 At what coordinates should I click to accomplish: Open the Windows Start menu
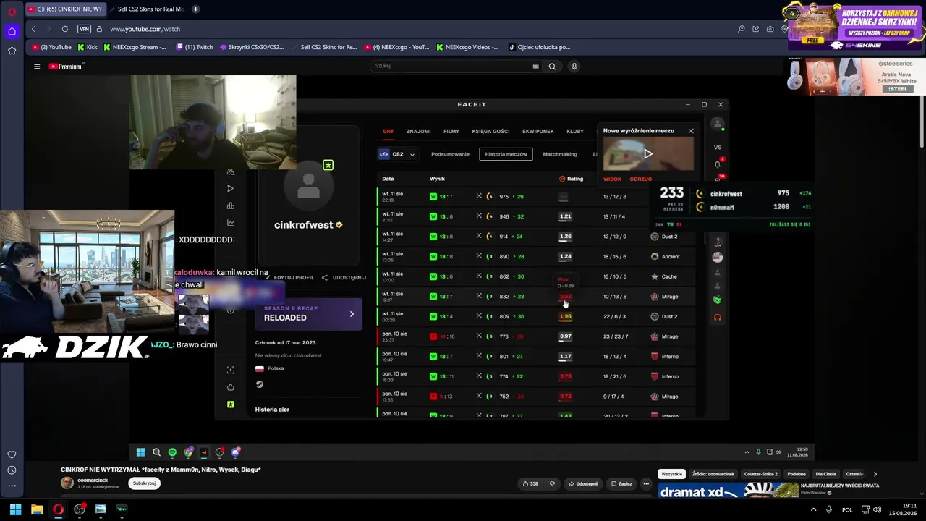coord(15,509)
